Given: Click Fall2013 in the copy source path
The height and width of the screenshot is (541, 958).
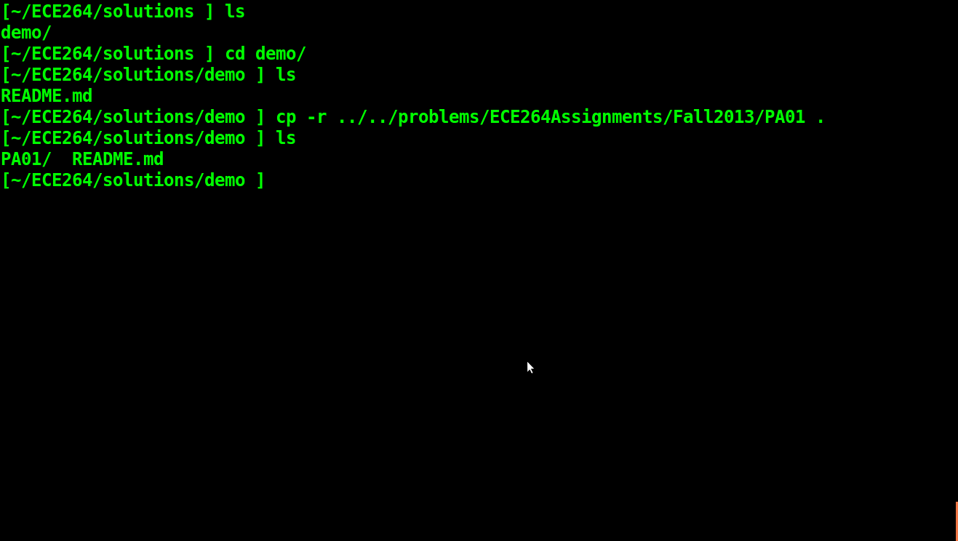Looking at the screenshot, I should pos(714,117).
